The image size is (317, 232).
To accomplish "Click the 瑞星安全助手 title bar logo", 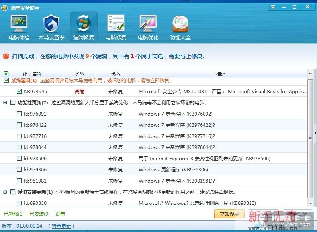I will [x=4, y=8].
